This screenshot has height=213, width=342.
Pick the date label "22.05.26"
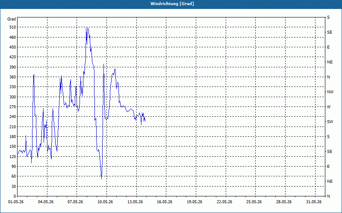[x=224, y=202]
